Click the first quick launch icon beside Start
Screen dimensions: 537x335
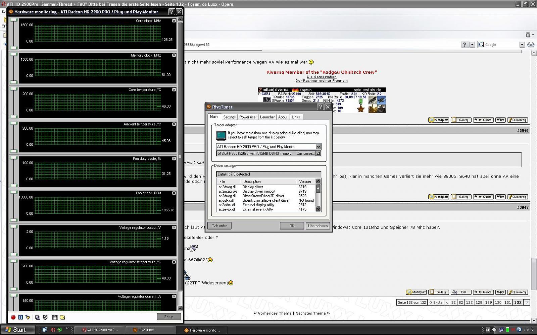45,330
